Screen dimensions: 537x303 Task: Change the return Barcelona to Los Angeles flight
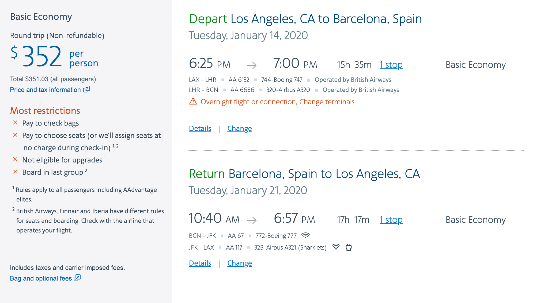(x=240, y=263)
